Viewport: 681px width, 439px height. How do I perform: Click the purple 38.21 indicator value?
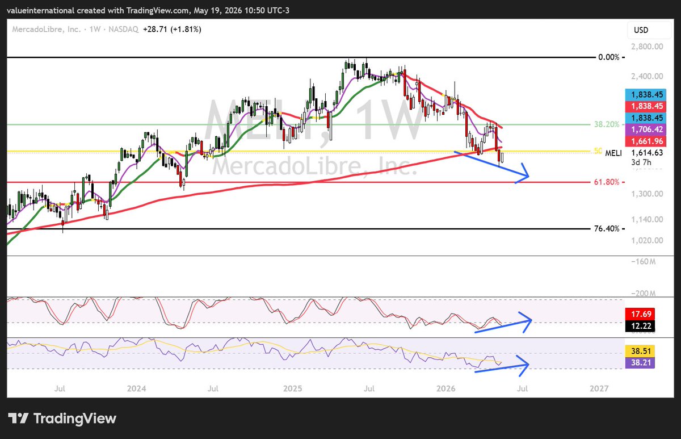point(640,362)
